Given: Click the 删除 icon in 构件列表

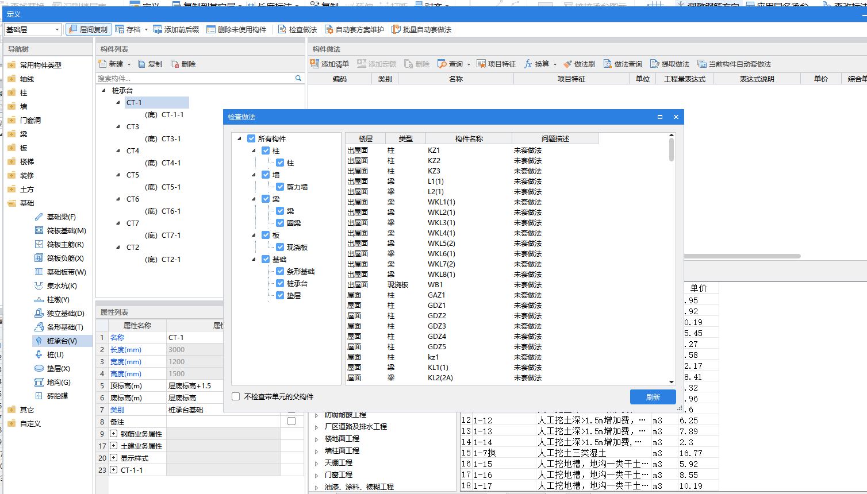Looking at the screenshot, I should (175, 64).
